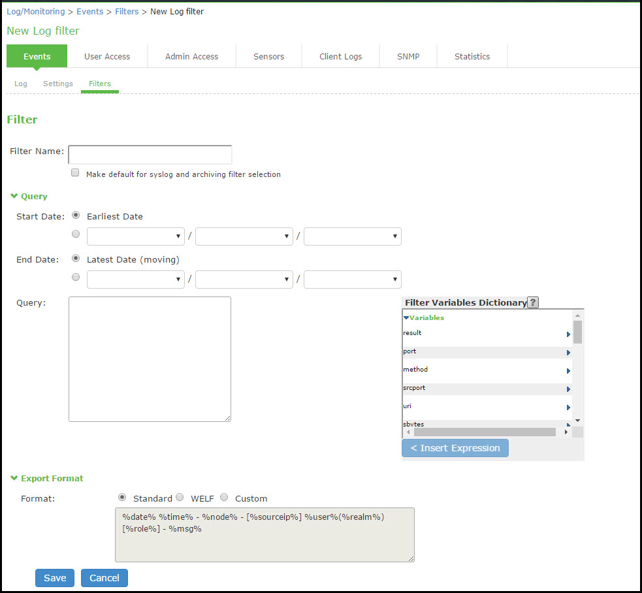This screenshot has width=642, height=593.
Task: Open Filter Variables Dictionary help icon
Action: coord(533,302)
